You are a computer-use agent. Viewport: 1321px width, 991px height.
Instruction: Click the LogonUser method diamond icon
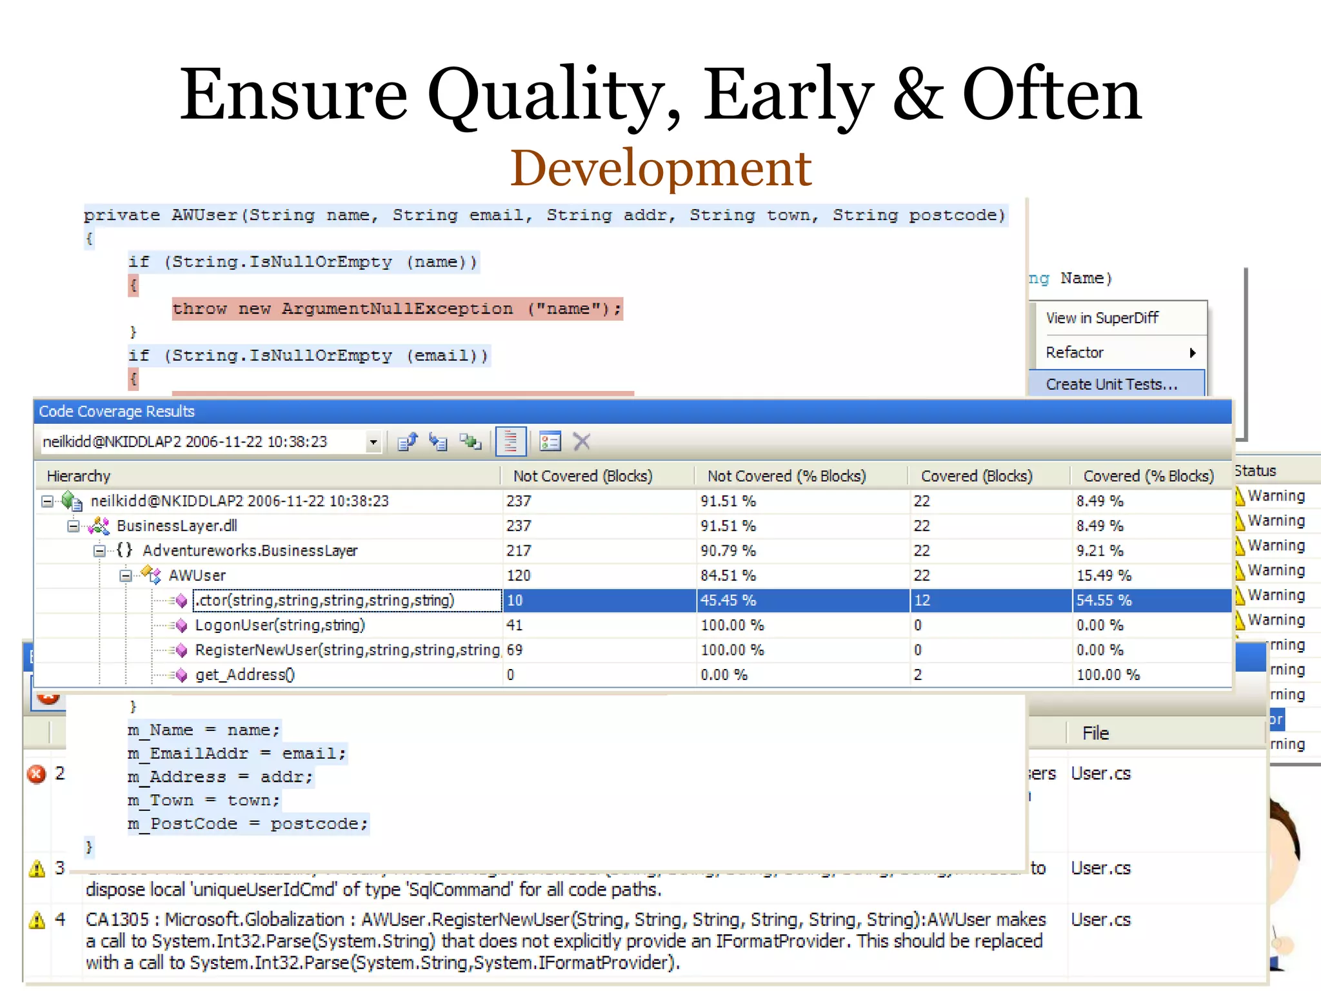point(182,625)
